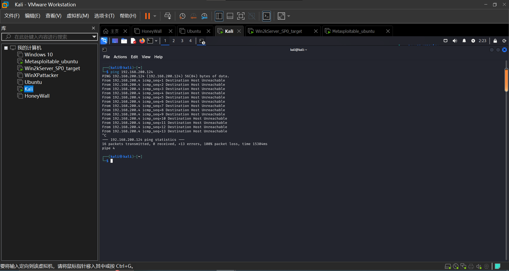Select Ubuntu in the library tree

pyautogui.click(x=33, y=82)
